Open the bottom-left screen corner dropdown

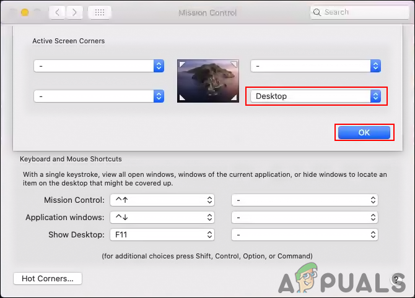pyautogui.click(x=98, y=96)
